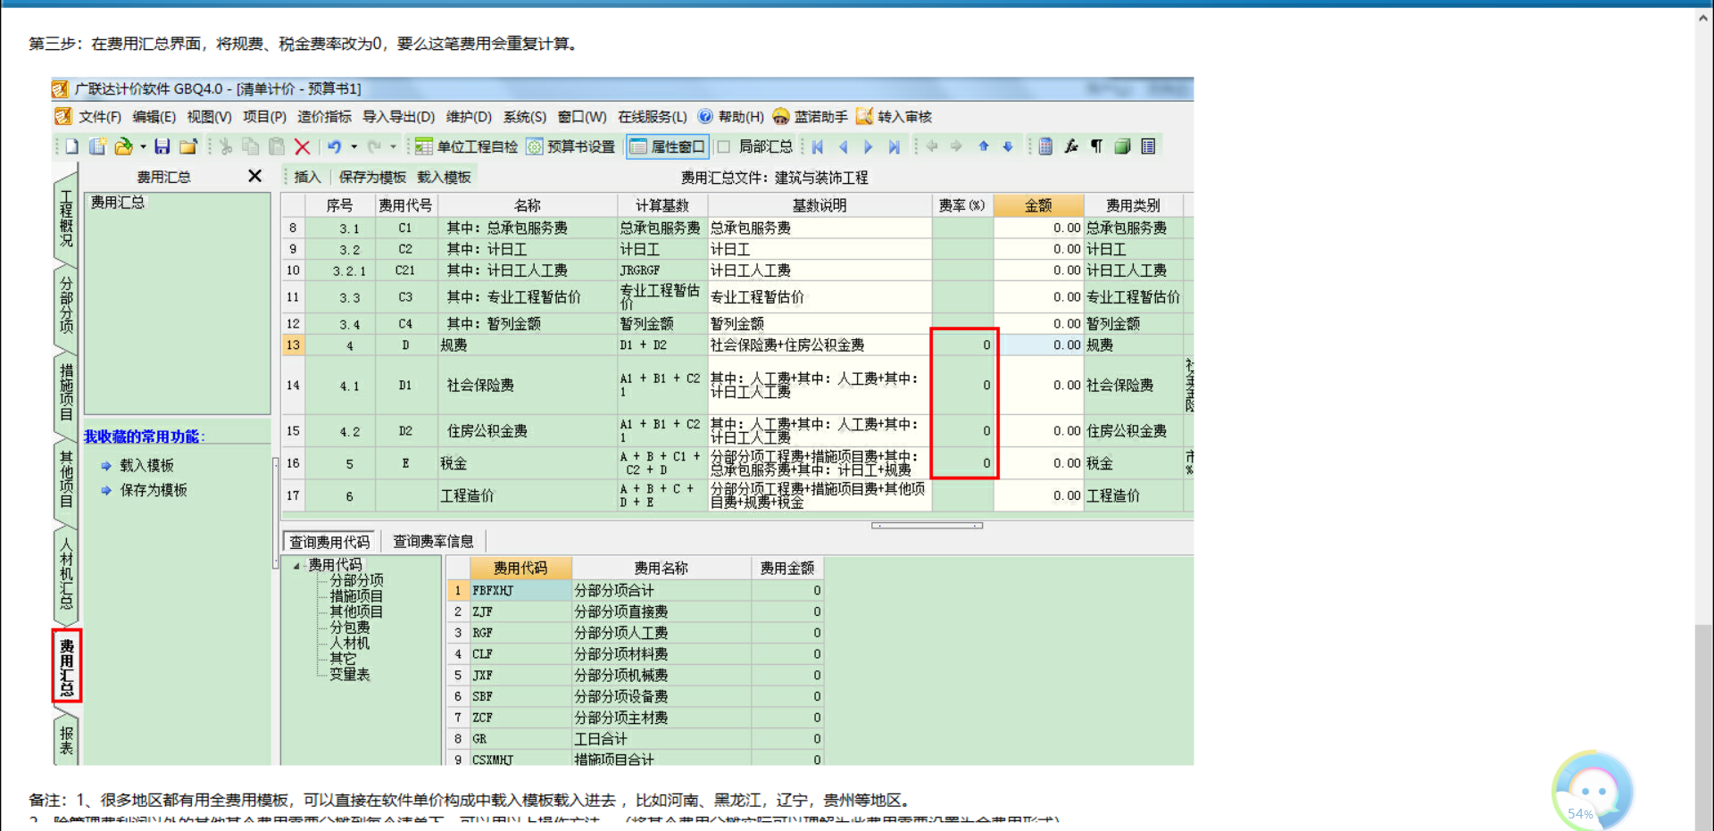Jump to last record navigation icon
The height and width of the screenshot is (831, 1714).
[894, 146]
